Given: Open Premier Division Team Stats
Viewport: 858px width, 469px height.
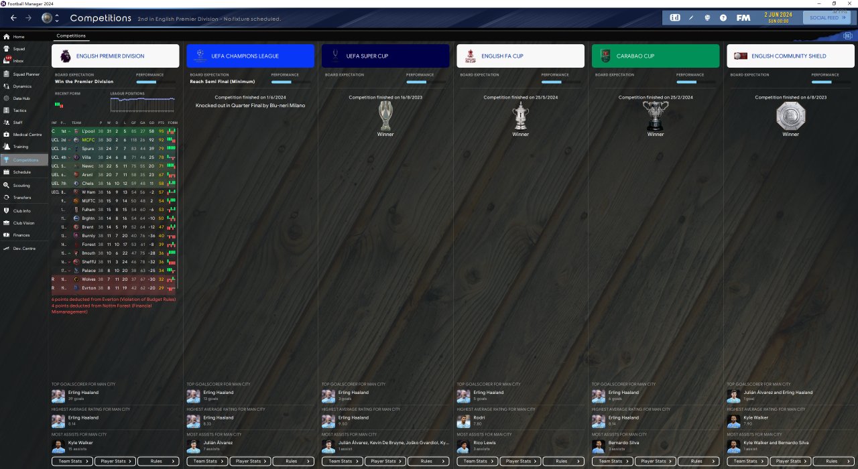Looking at the screenshot, I should 72,461.
